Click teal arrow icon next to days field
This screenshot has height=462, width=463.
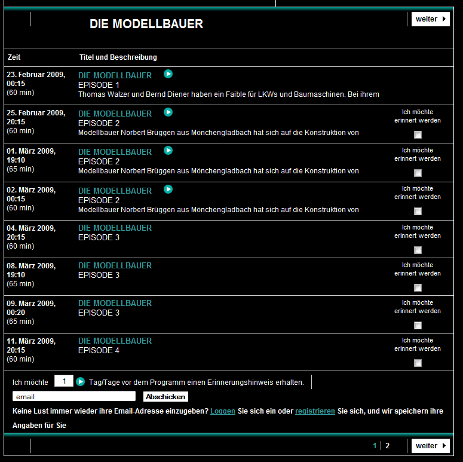(x=81, y=381)
